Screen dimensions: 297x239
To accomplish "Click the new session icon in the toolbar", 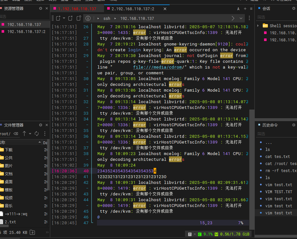I will click(x=58, y=18).
